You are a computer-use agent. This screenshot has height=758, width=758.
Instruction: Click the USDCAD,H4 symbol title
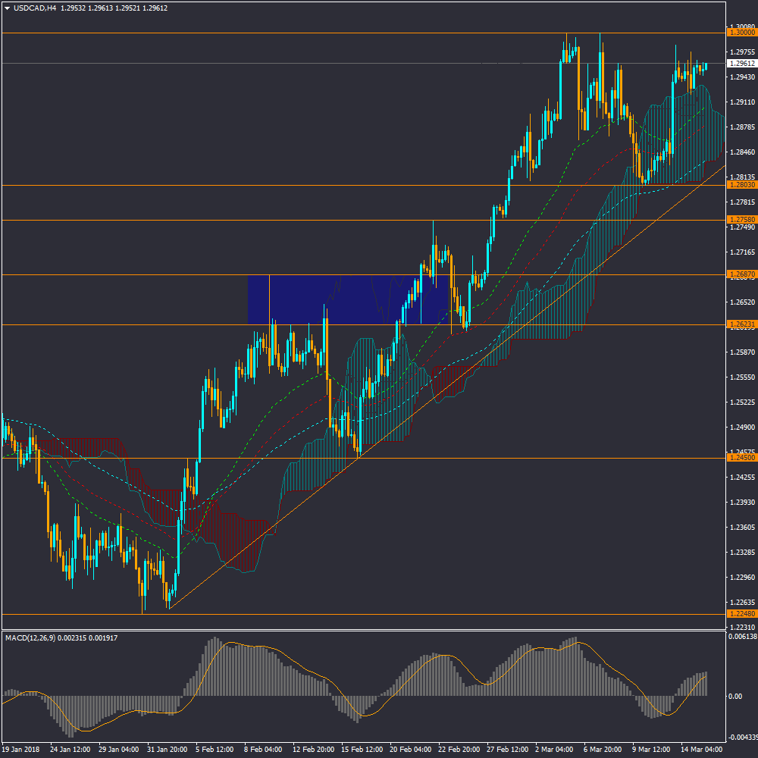(35, 8)
